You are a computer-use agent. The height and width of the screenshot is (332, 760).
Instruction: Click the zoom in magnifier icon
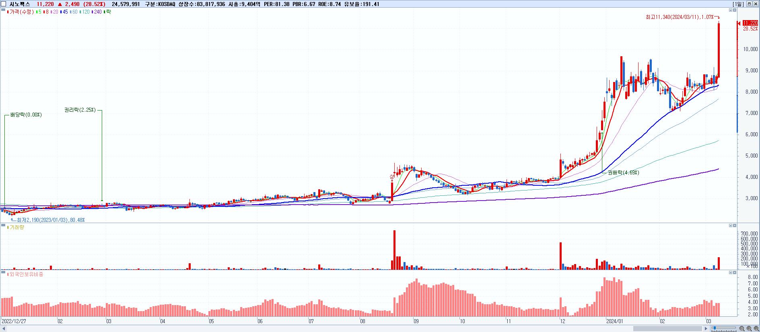[749, 329]
